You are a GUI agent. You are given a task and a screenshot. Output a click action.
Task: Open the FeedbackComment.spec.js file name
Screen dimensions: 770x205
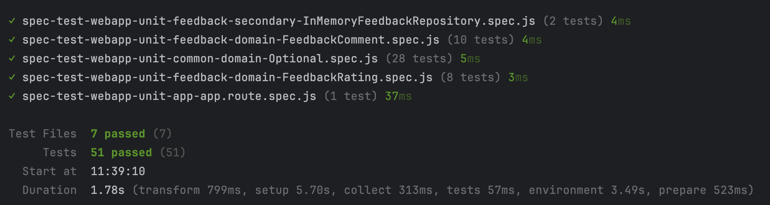[x=231, y=40]
